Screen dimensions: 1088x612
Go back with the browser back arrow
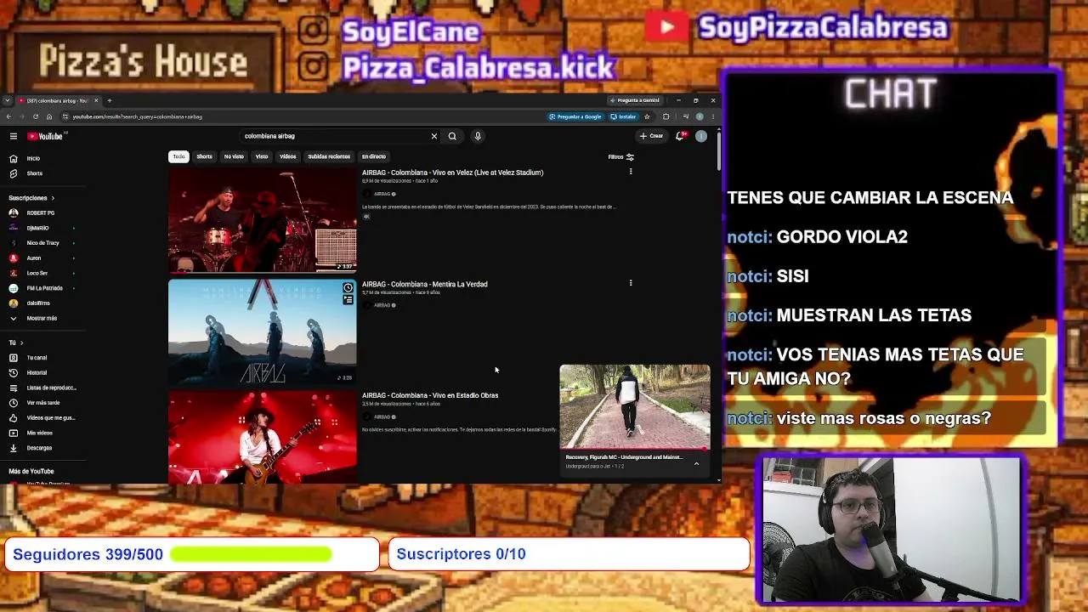(x=8, y=116)
